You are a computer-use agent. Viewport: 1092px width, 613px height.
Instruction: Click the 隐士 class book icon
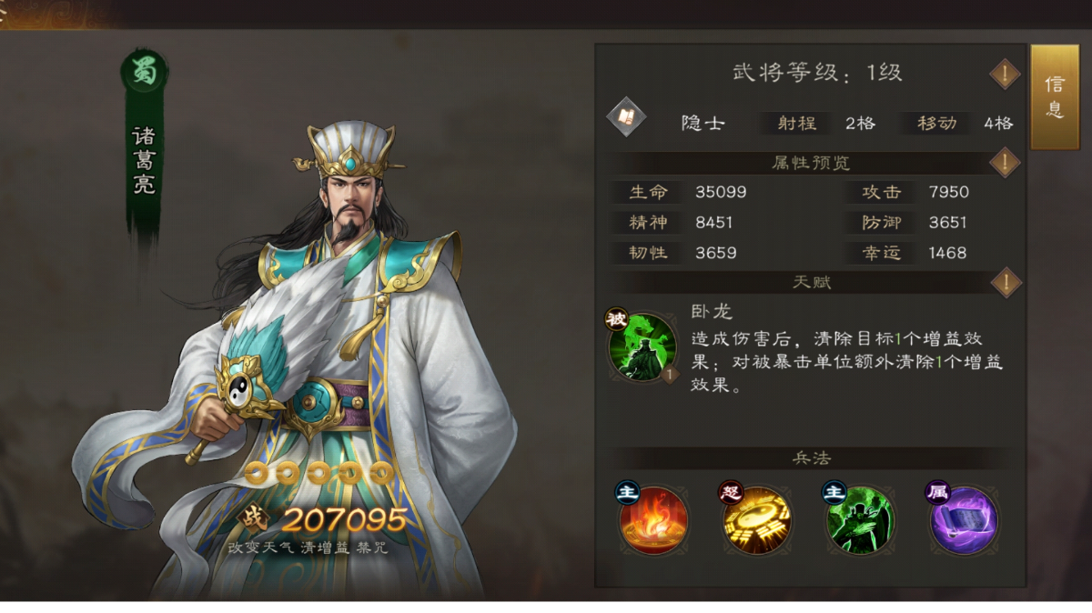tap(626, 116)
